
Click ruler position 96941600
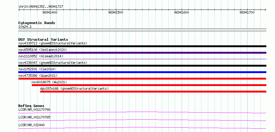coord(181,13)
